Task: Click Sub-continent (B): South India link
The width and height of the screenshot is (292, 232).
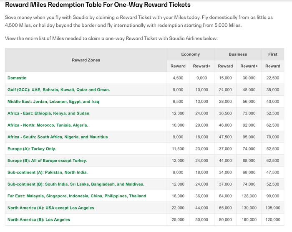Action: point(76,184)
